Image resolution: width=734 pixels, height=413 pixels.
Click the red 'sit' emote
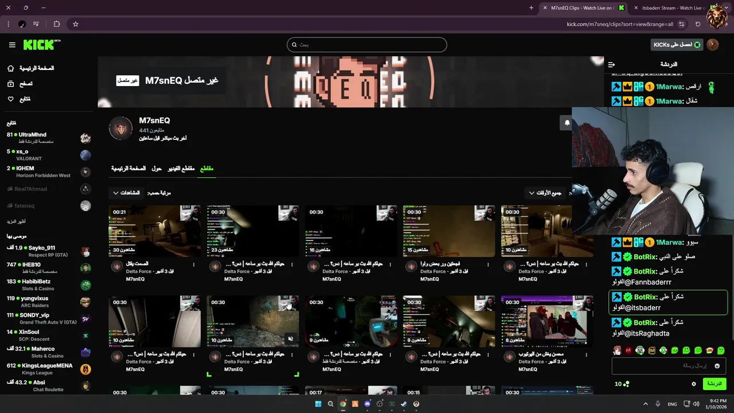click(628, 350)
